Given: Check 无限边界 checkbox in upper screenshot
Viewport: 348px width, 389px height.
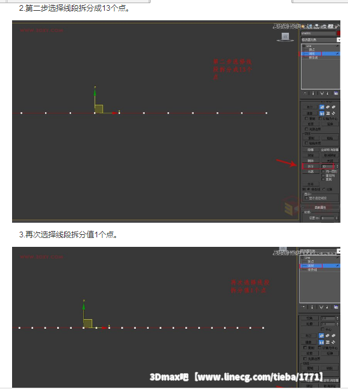Looking at the screenshot, I should 306,129.
